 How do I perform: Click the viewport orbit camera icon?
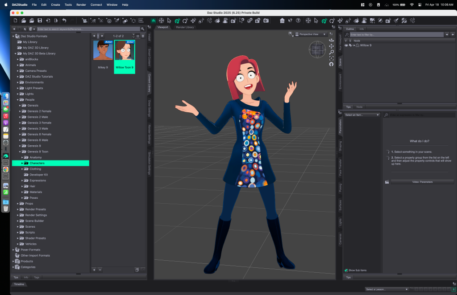[331, 40]
